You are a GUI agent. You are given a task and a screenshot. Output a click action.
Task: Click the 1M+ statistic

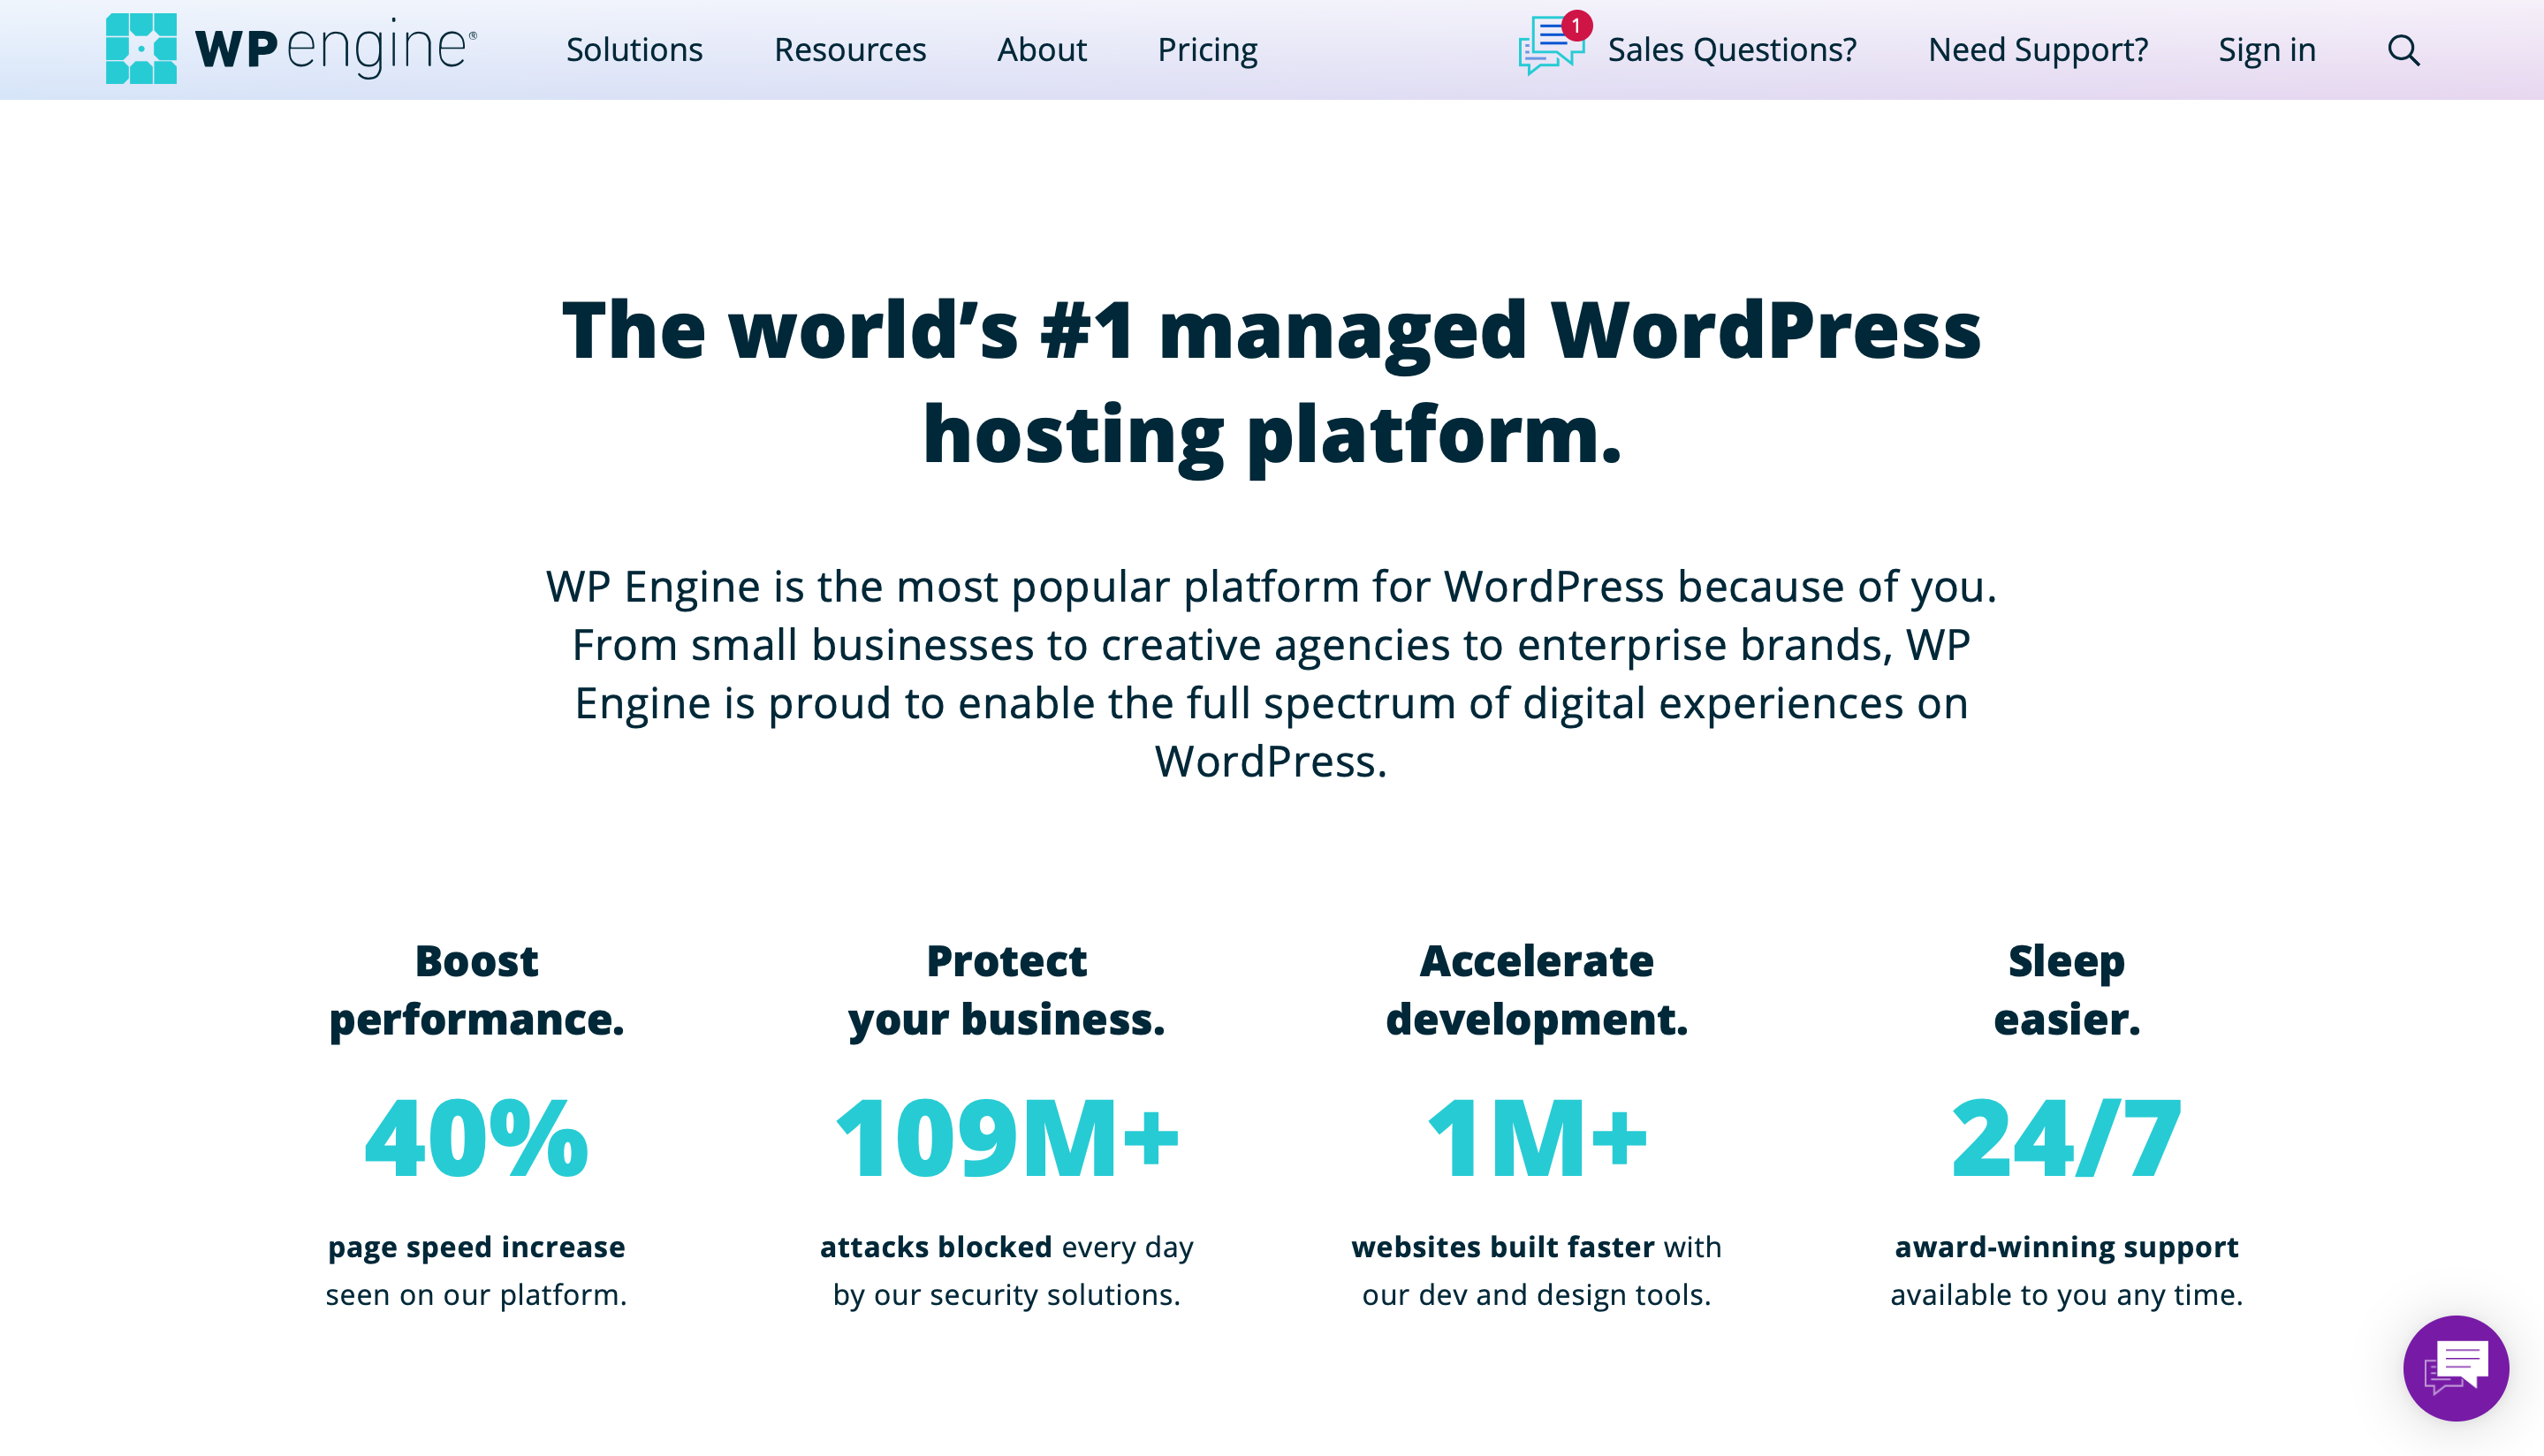1536,1137
